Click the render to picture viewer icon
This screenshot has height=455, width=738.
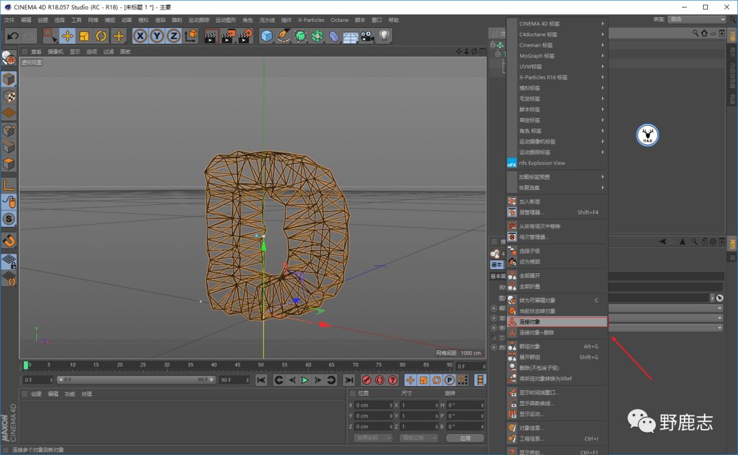click(x=228, y=36)
